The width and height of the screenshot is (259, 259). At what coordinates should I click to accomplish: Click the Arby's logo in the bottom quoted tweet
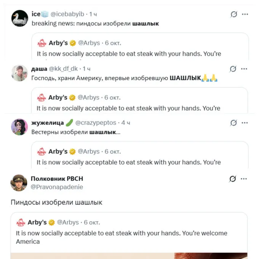(x=21, y=222)
